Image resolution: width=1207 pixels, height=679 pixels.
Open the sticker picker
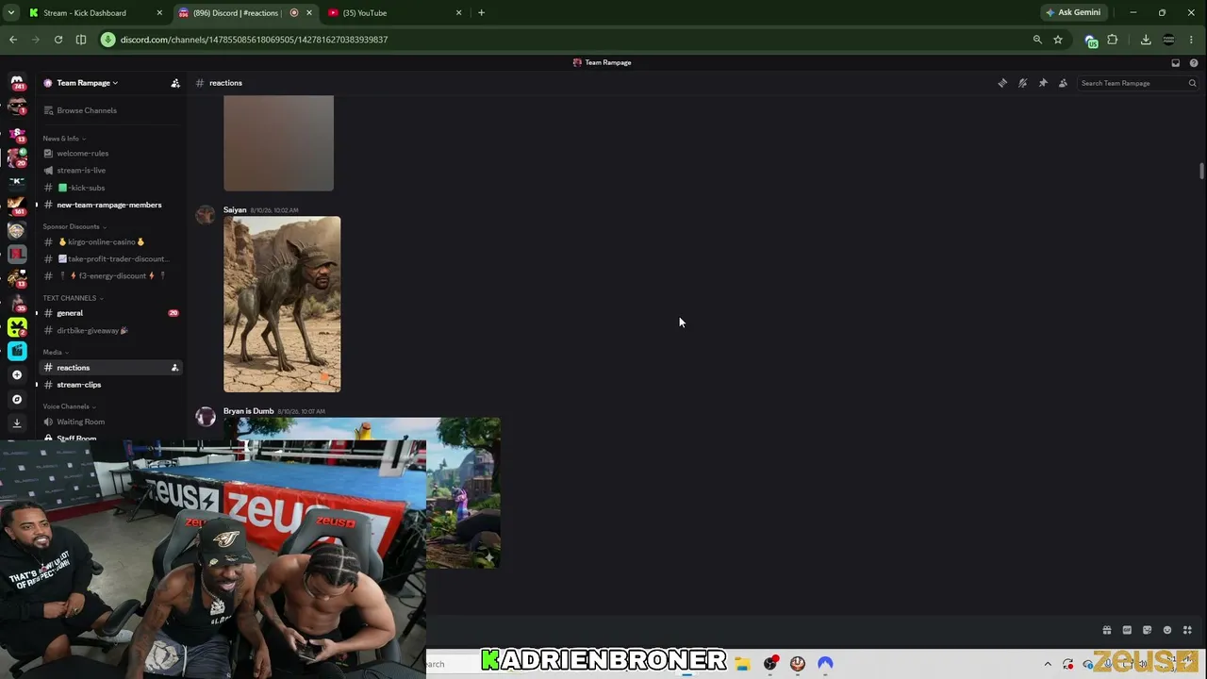coord(1147,630)
